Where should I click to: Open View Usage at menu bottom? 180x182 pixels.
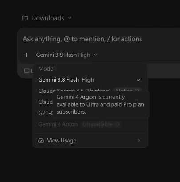tap(90, 141)
